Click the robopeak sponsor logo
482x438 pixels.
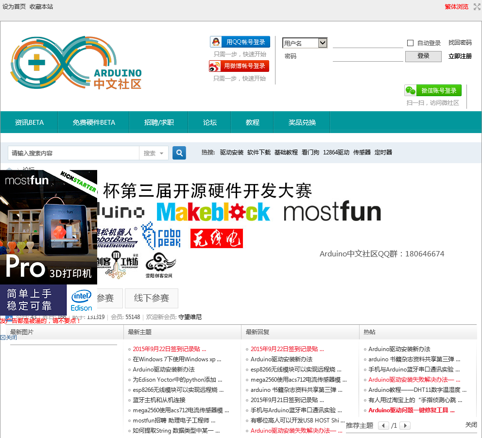(x=161, y=236)
